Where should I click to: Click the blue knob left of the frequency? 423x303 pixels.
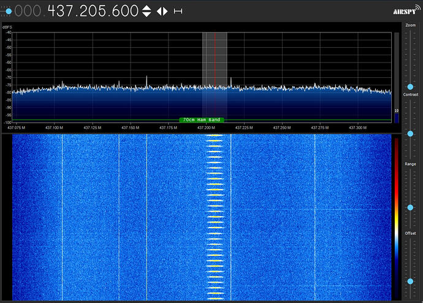click(x=8, y=11)
